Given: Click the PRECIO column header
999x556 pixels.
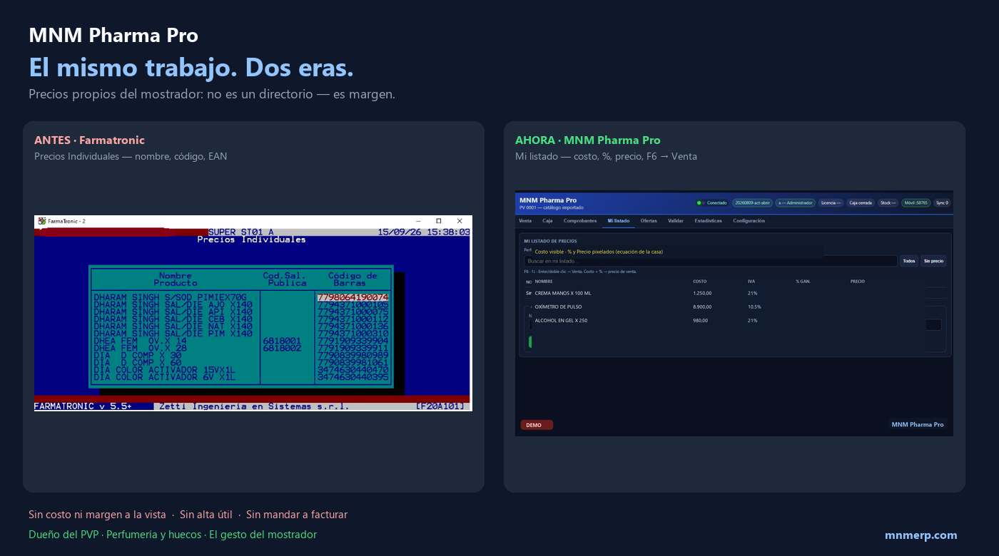Looking at the screenshot, I should [858, 282].
